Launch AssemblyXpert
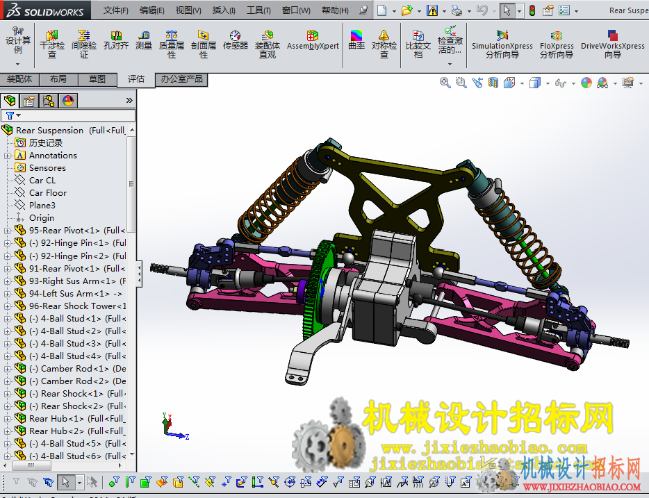The height and width of the screenshot is (498, 649). 313,40
